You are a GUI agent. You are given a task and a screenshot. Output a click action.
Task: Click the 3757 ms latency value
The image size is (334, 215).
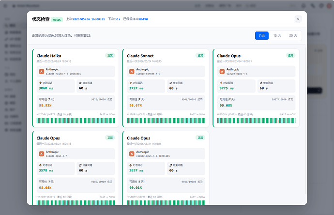(x=137, y=88)
